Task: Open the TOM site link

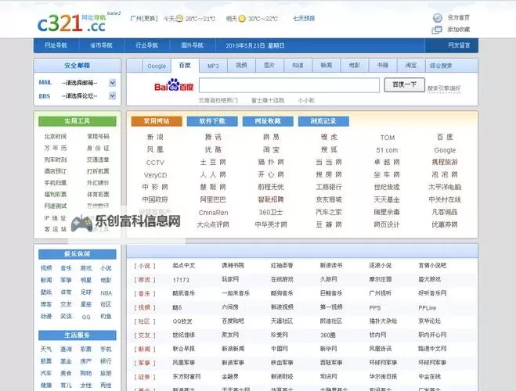Action: click(388, 138)
